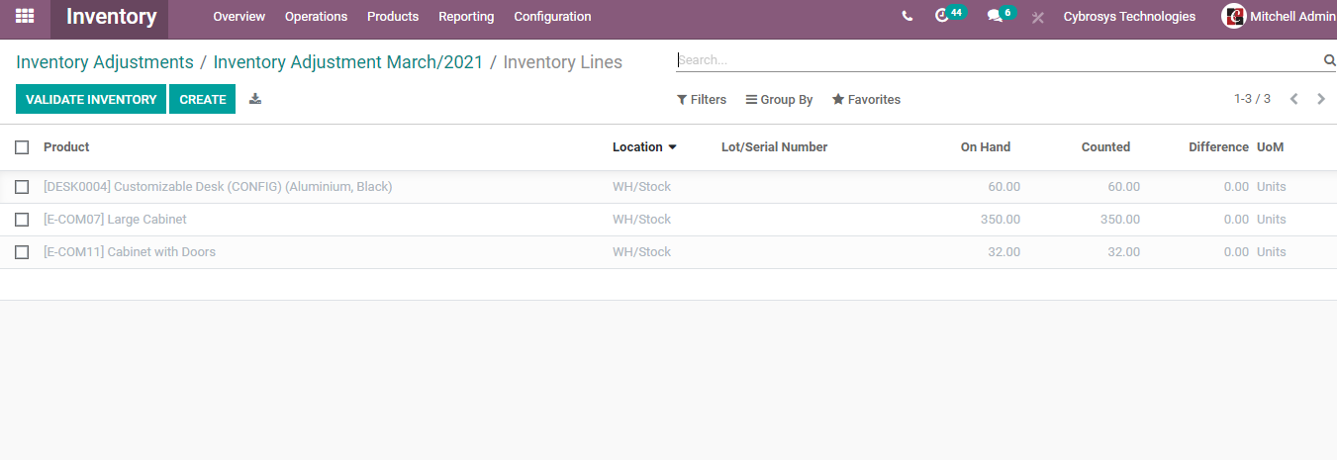This screenshot has width=1337, height=460.
Task: Click the download export icon
Action: point(255,99)
